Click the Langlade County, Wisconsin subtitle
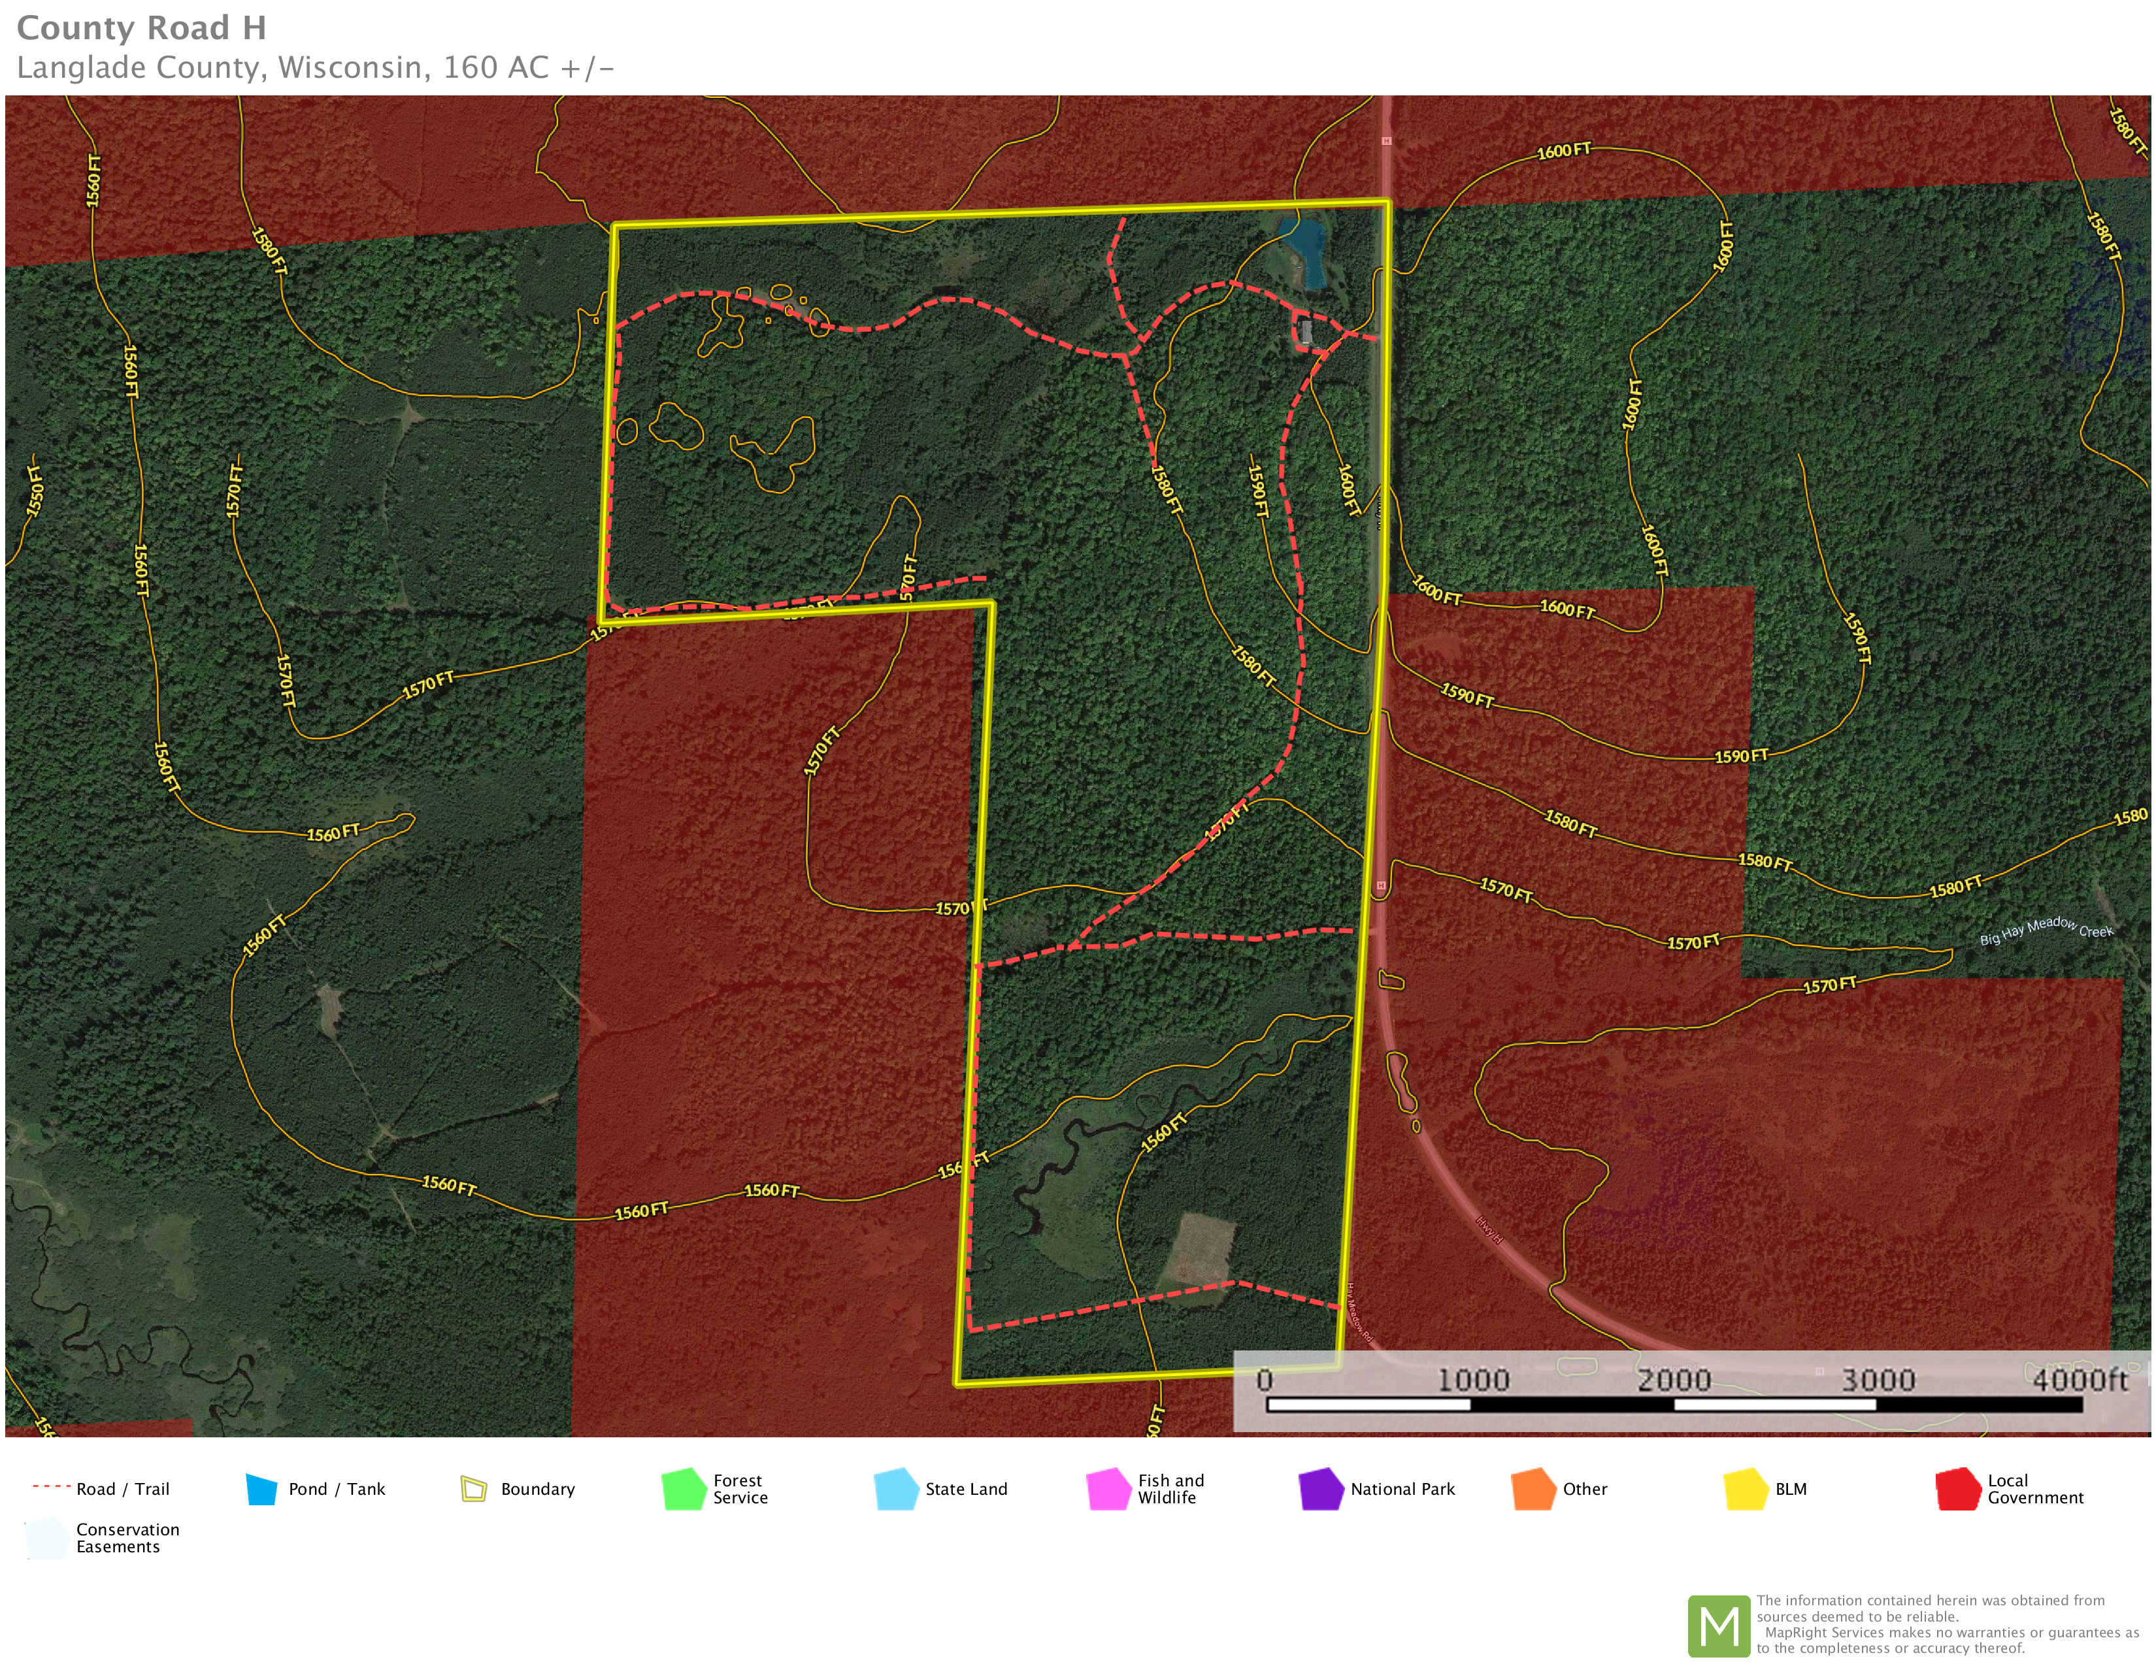 pyautogui.click(x=315, y=67)
